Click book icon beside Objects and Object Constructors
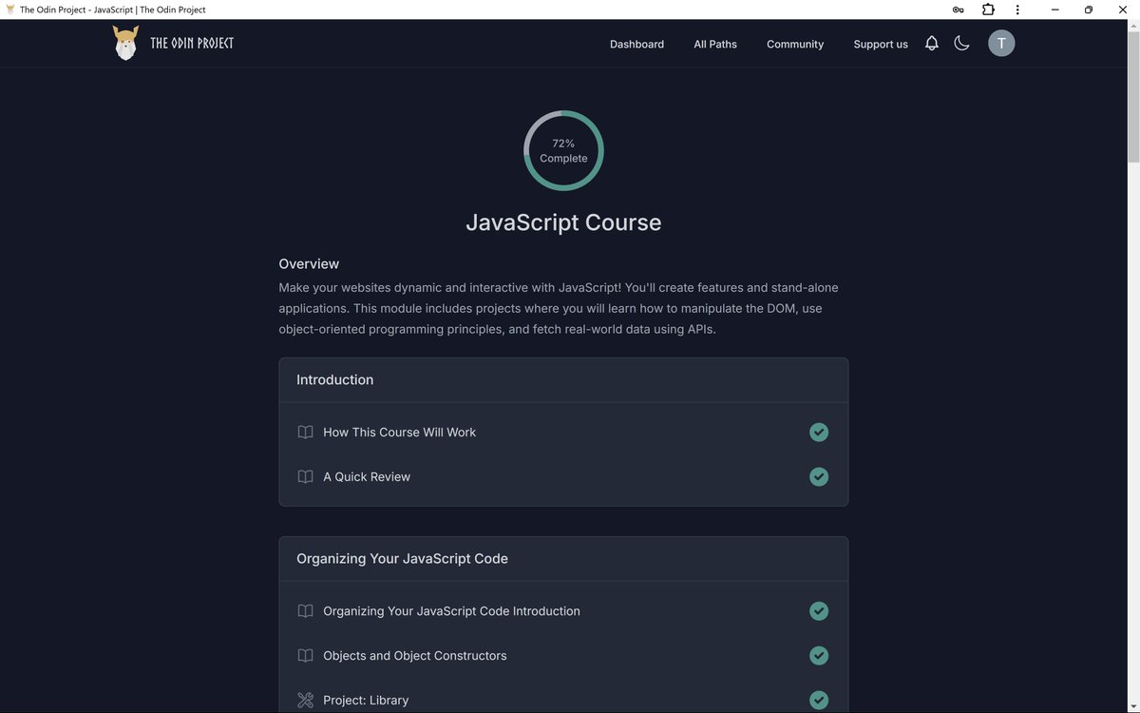1140x713 pixels. [x=305, y=655]
